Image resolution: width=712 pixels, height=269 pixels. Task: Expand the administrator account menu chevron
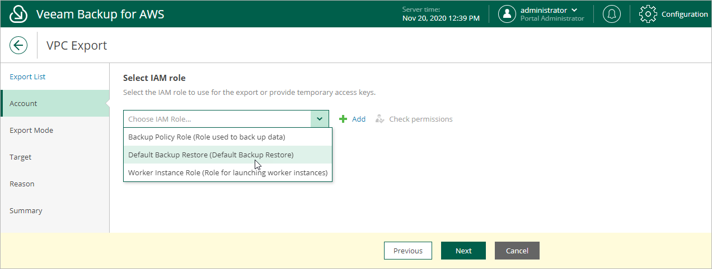(574, 10)
